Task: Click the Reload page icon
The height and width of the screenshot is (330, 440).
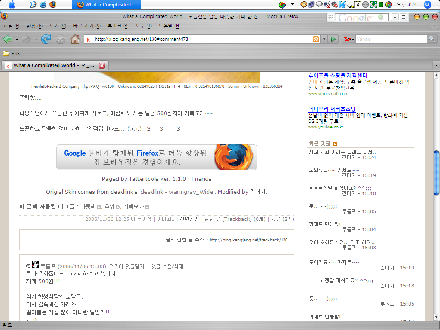Action: tap(46, 39)
